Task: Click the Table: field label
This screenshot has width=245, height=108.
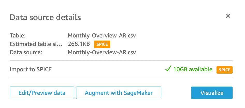Action: click(18, 35)
